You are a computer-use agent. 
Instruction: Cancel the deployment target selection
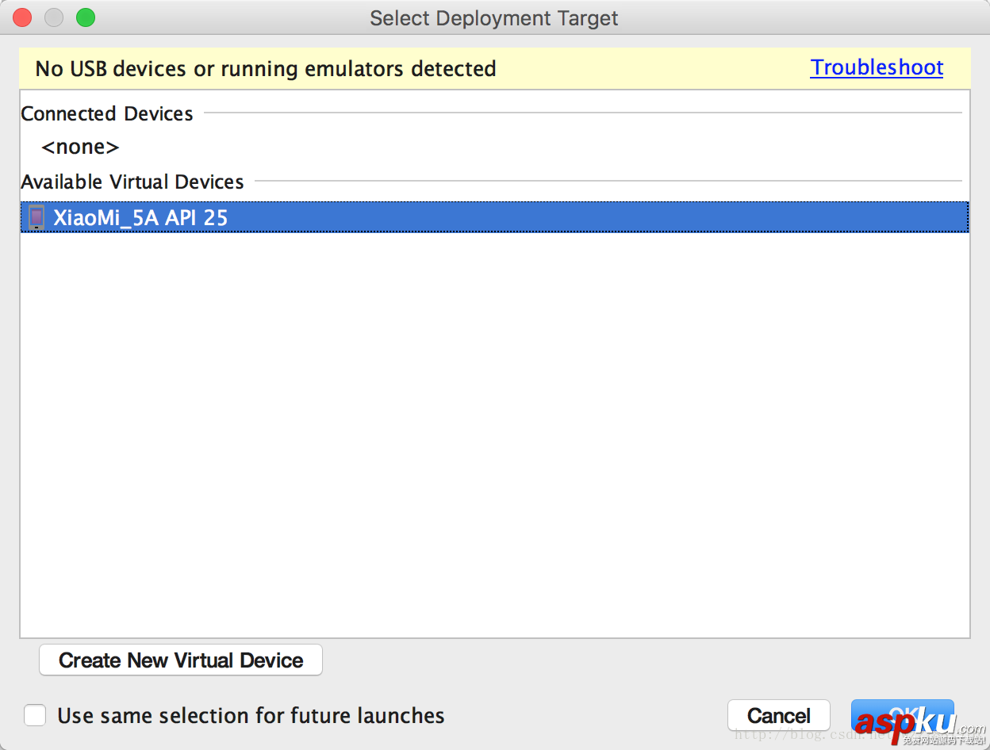tap(778, 716)
